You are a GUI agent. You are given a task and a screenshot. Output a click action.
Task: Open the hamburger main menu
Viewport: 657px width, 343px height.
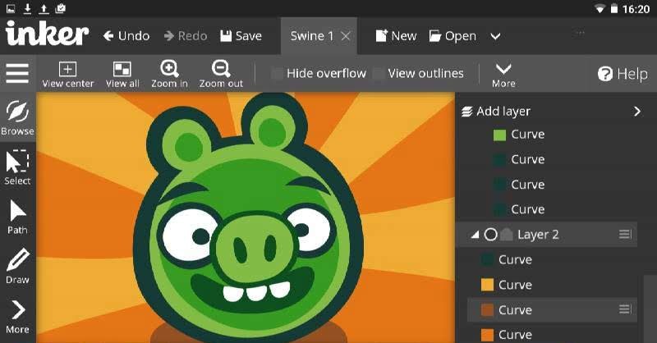17,73
